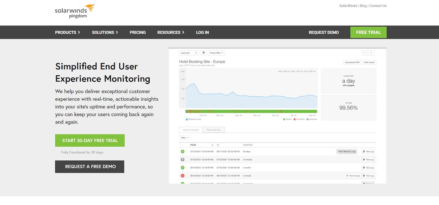Open Test Log for the 4 minutes row
Viewport: 439px width, 205px height.
368,160
